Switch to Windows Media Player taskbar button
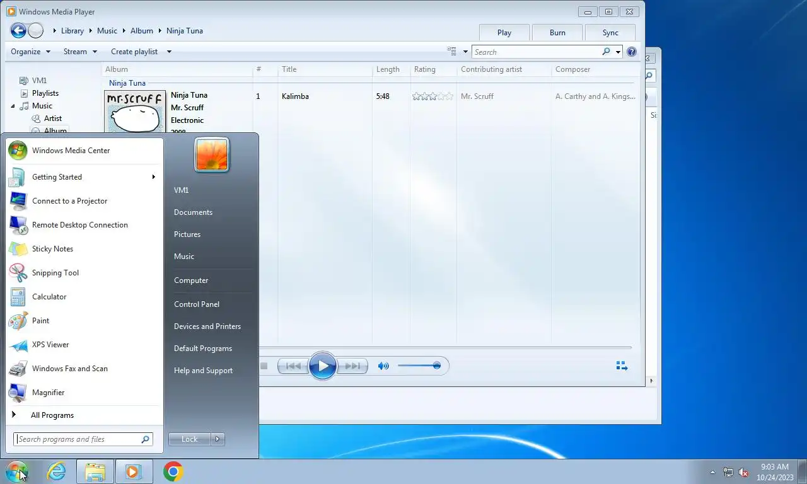 134,471
